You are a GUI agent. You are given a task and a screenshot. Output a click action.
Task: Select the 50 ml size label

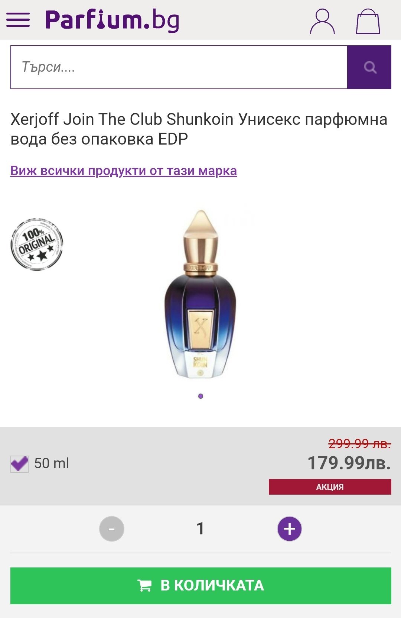[x=52, y=463]
